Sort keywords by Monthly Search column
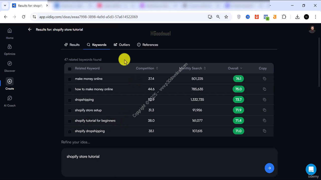 point(192,68)
